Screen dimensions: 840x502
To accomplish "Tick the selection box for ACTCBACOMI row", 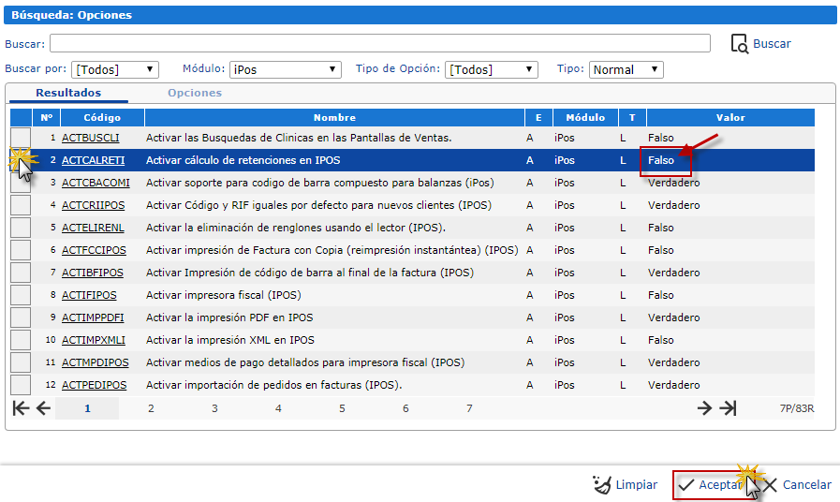I will pyautogui.click(x=21, y=183).
